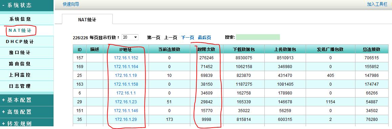
Task: Click the download packets value 1187275
Action: [x=243, y=84]
